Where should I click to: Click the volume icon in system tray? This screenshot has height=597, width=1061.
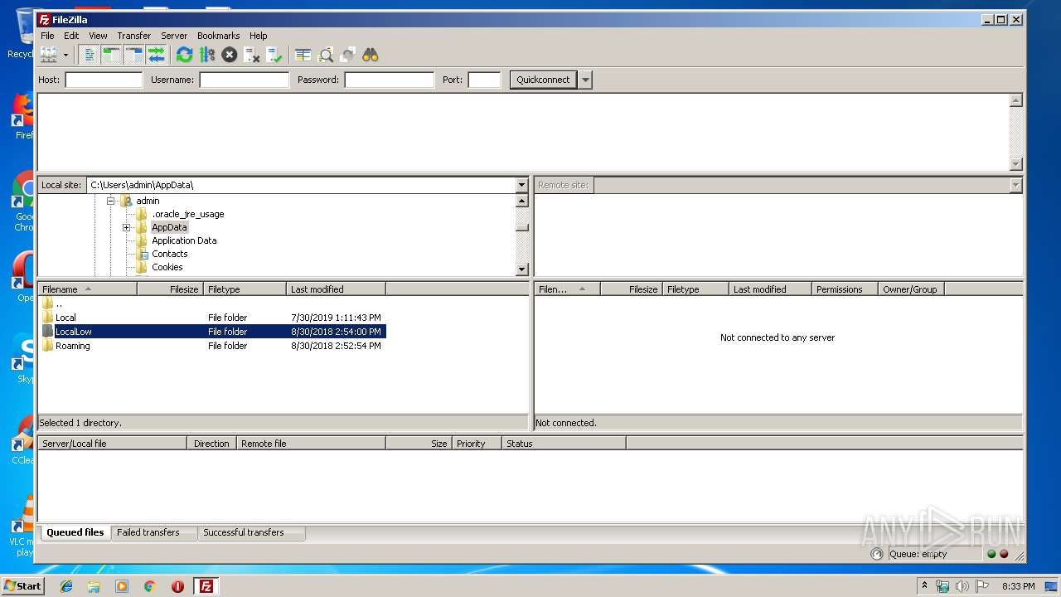[x=962, y=586]
